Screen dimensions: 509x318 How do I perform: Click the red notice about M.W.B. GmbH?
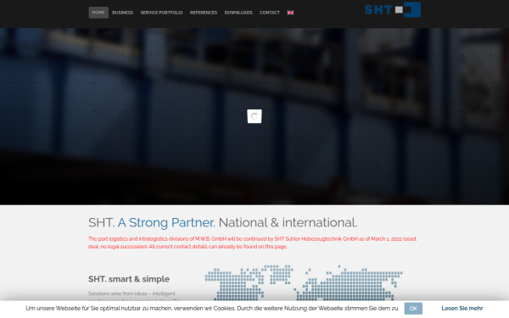(252, 243)
